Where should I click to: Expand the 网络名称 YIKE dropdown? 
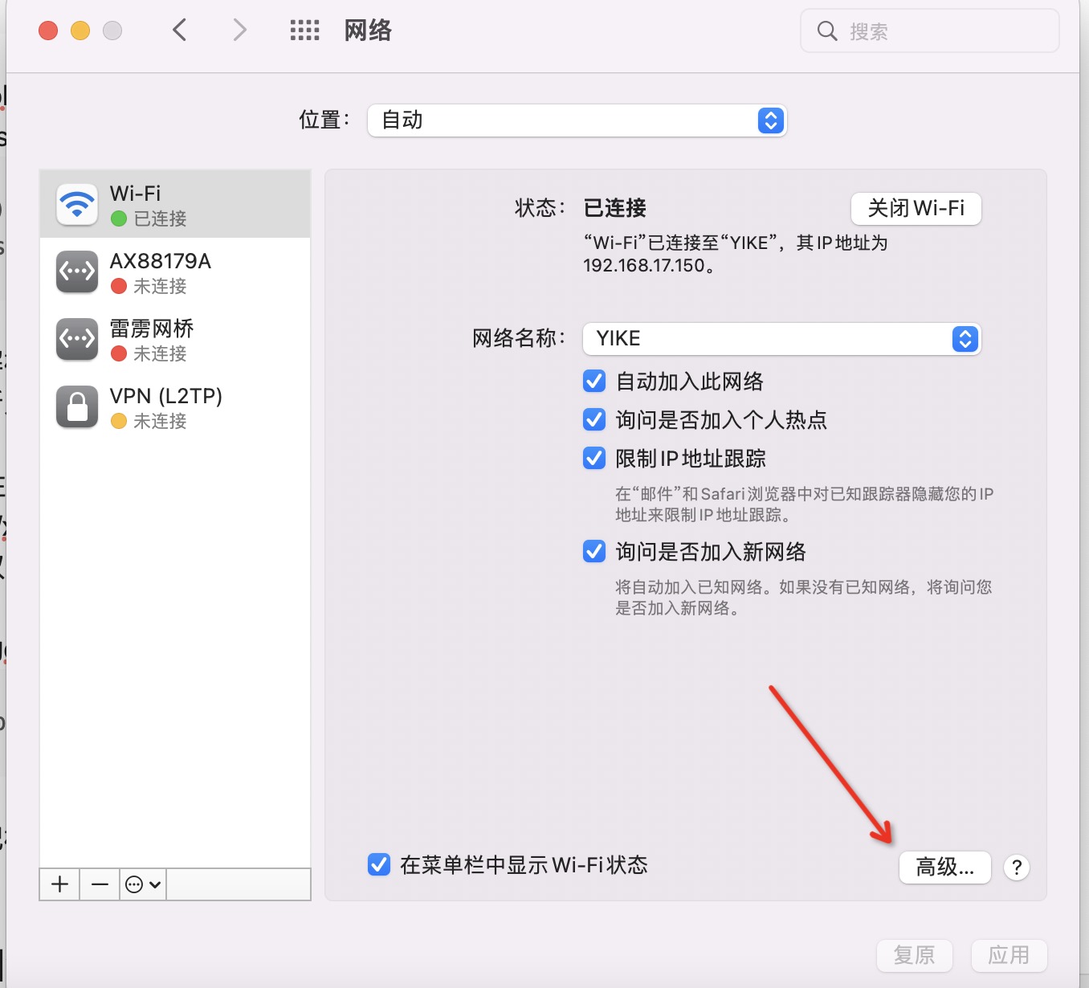click(x=781, y=339)
